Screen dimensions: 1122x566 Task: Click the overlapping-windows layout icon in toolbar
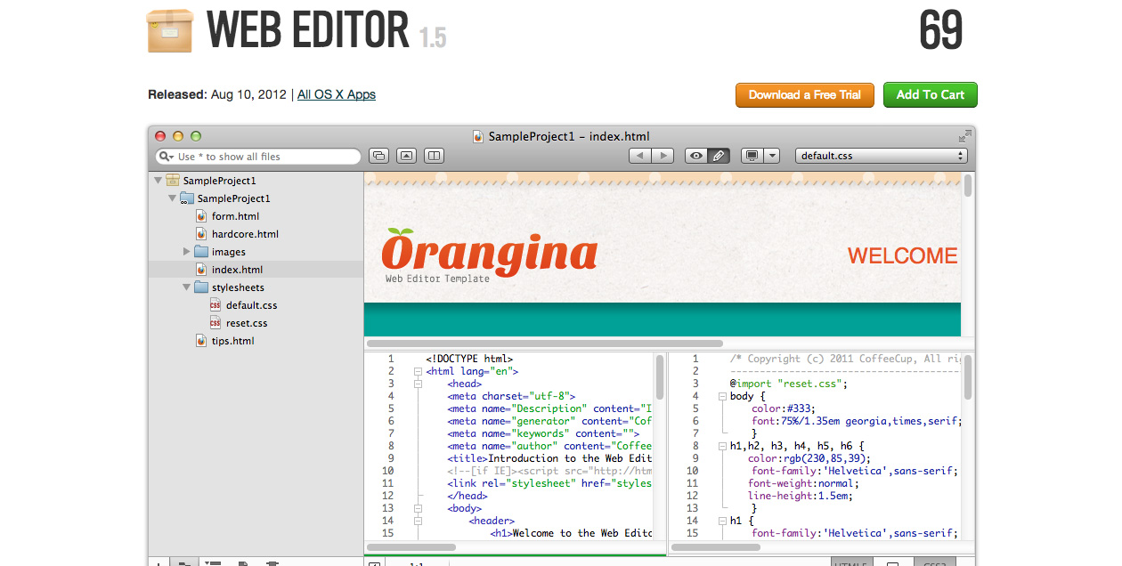(x=378, y=156)
